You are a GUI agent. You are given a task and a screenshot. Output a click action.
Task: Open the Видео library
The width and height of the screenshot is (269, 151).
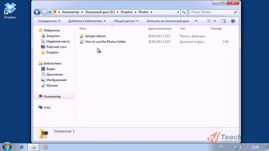50,69
